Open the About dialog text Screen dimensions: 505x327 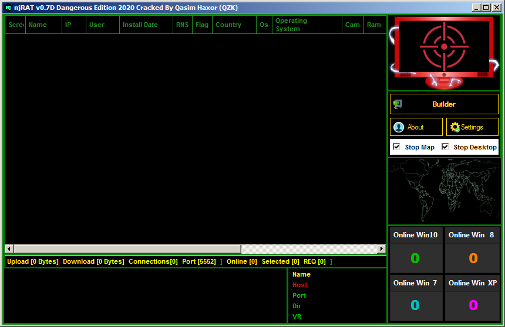416,127
